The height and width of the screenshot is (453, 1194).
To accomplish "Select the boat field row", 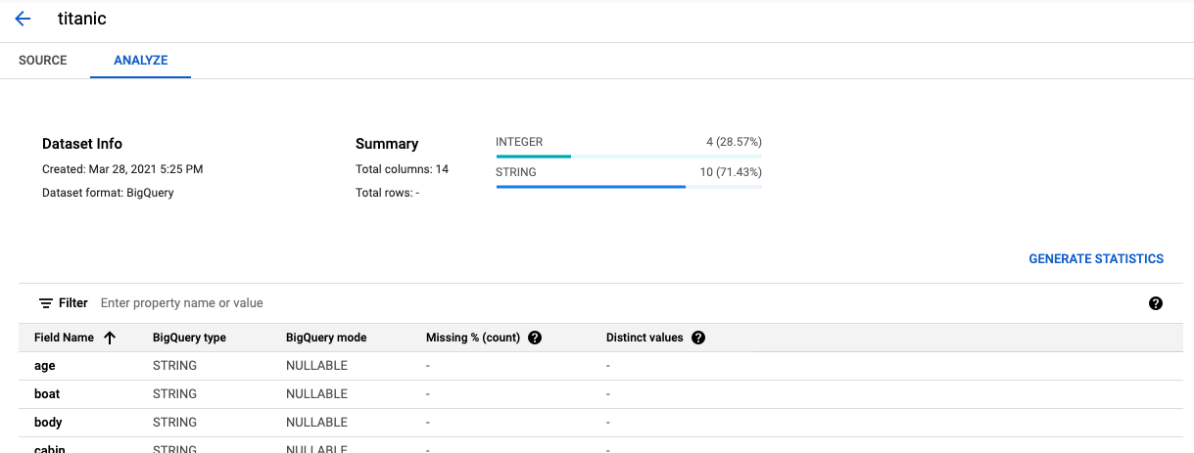I will [x=47, y=394].
